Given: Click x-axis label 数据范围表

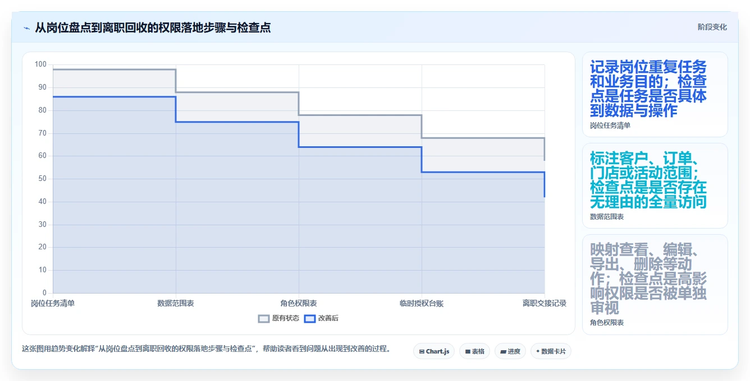Looking at the screenshot, I should tap(176, 303).
